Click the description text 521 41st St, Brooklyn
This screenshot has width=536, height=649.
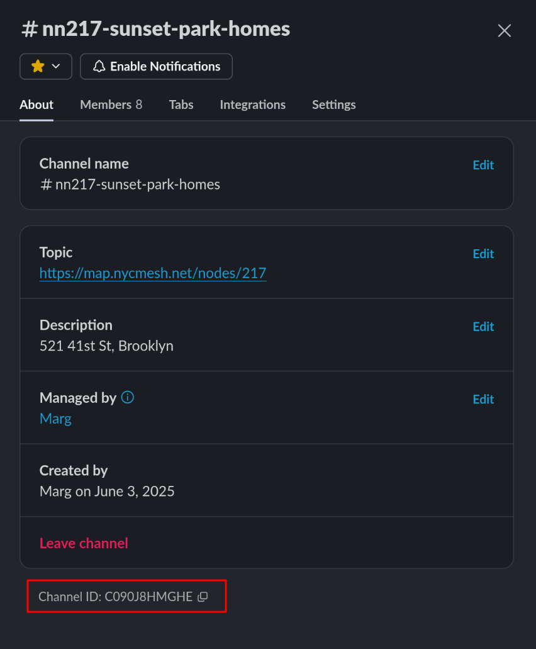coord(106,346)
